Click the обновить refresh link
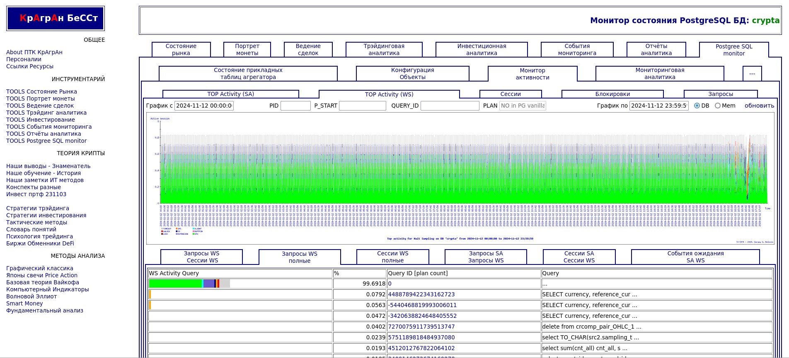Viewport: 789px width, 358px height. click(759, 106)
